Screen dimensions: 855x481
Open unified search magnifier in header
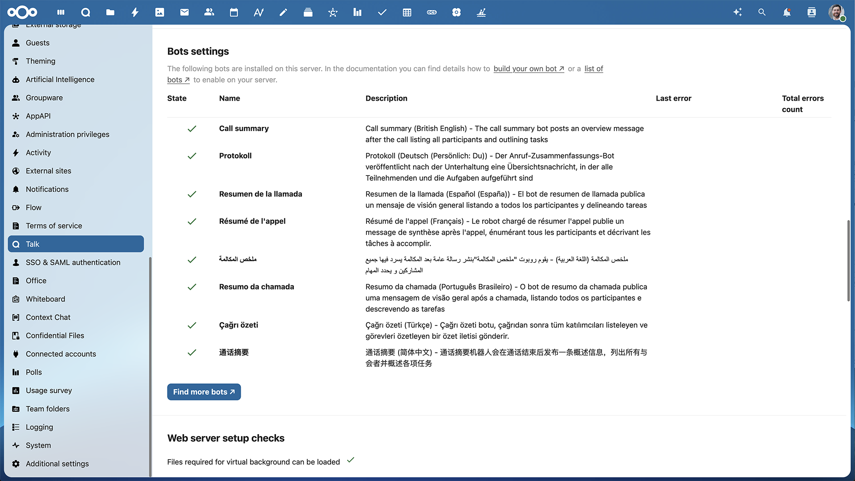[x=762, y=12]
